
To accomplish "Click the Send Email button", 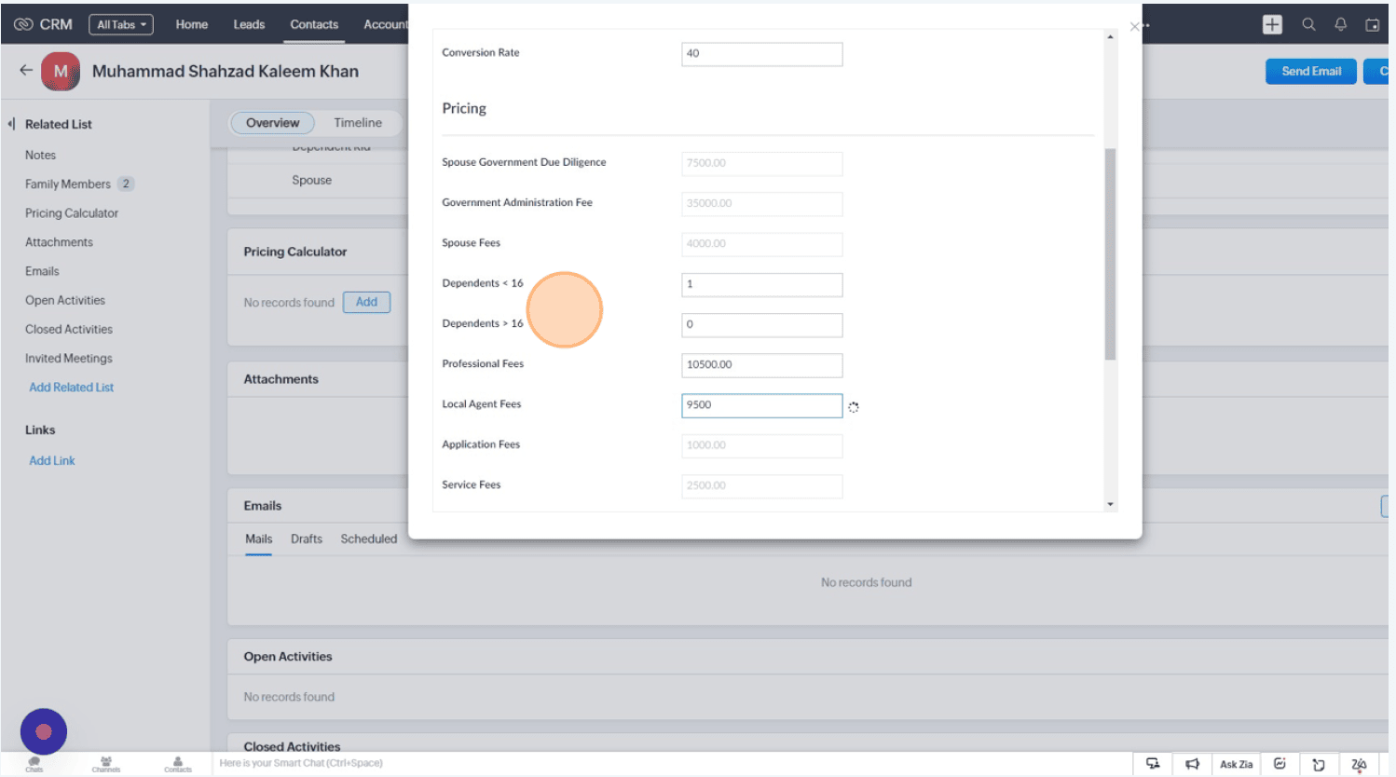I will point(1310,72).
